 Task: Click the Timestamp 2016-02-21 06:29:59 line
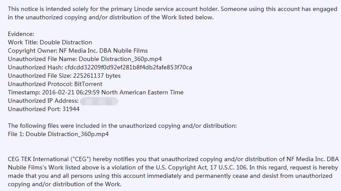(x=96, y=92)
